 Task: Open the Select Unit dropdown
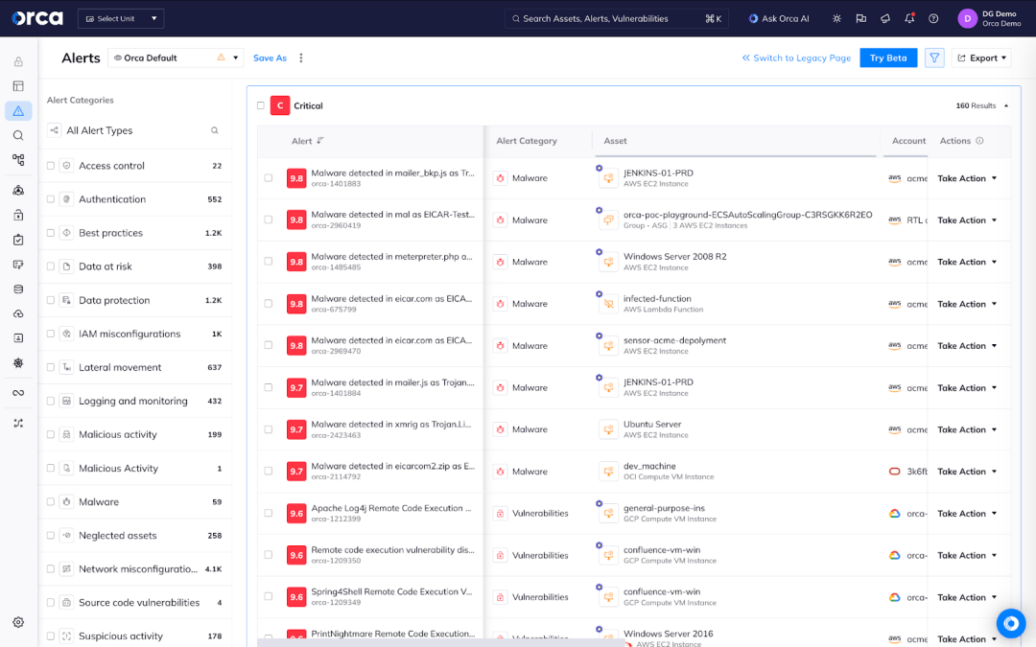coord(121,18)
